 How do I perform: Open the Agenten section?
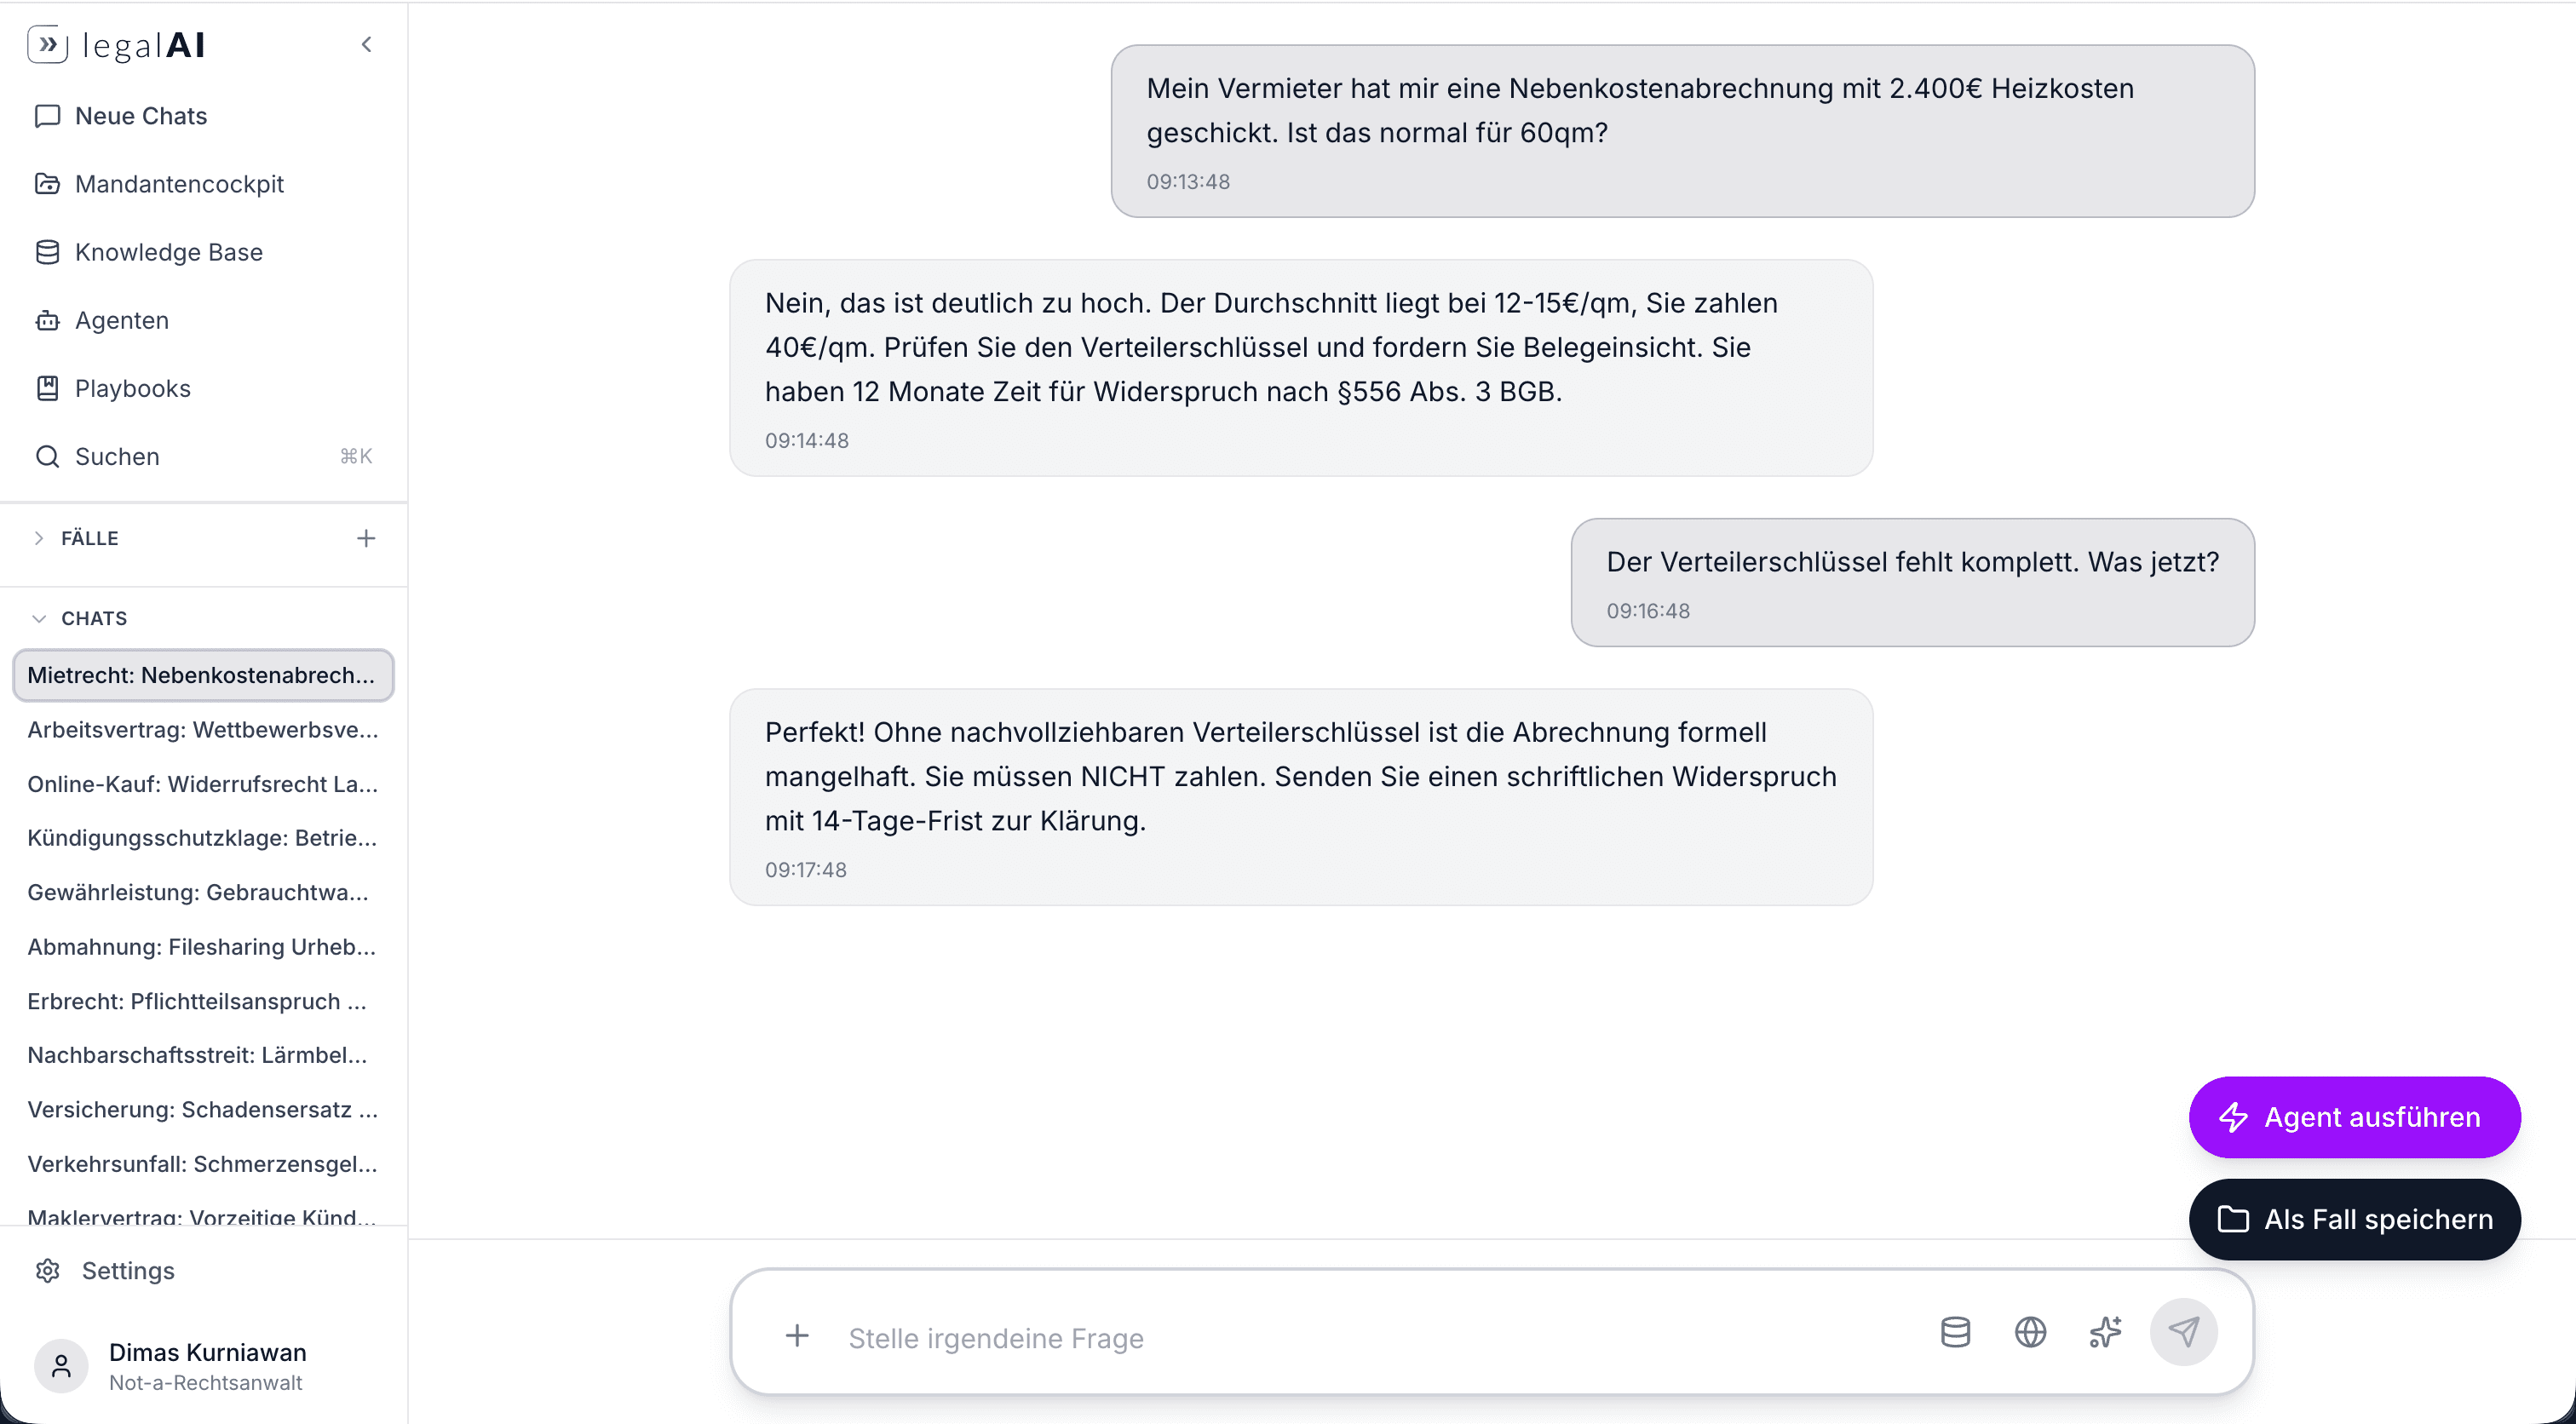click(x=121, y=320)
